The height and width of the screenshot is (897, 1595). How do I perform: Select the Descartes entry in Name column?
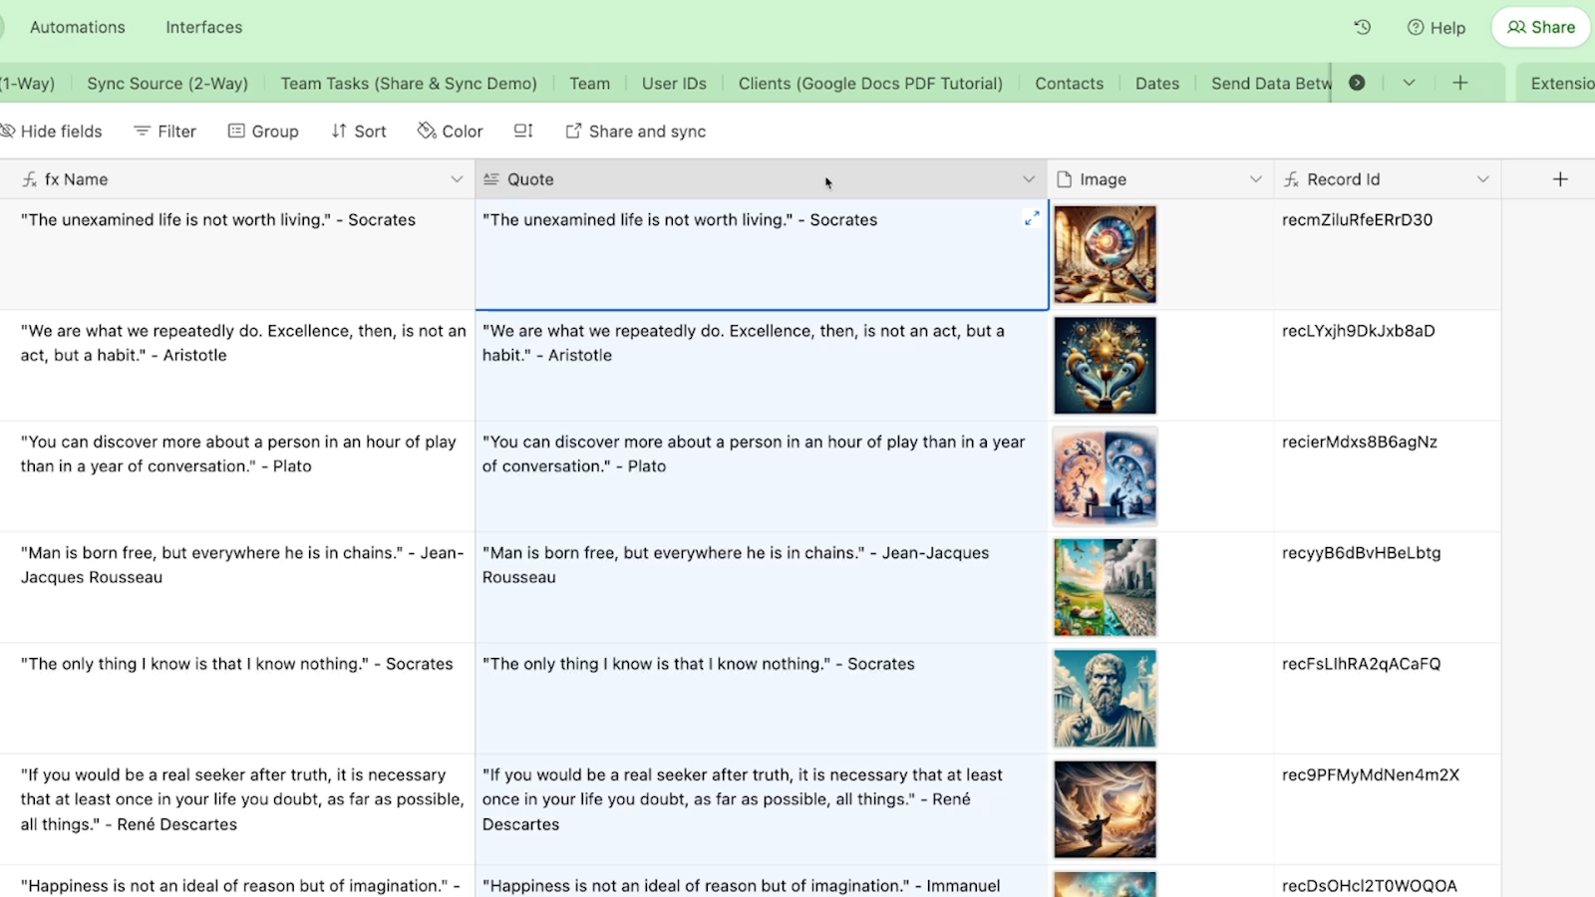237,809
